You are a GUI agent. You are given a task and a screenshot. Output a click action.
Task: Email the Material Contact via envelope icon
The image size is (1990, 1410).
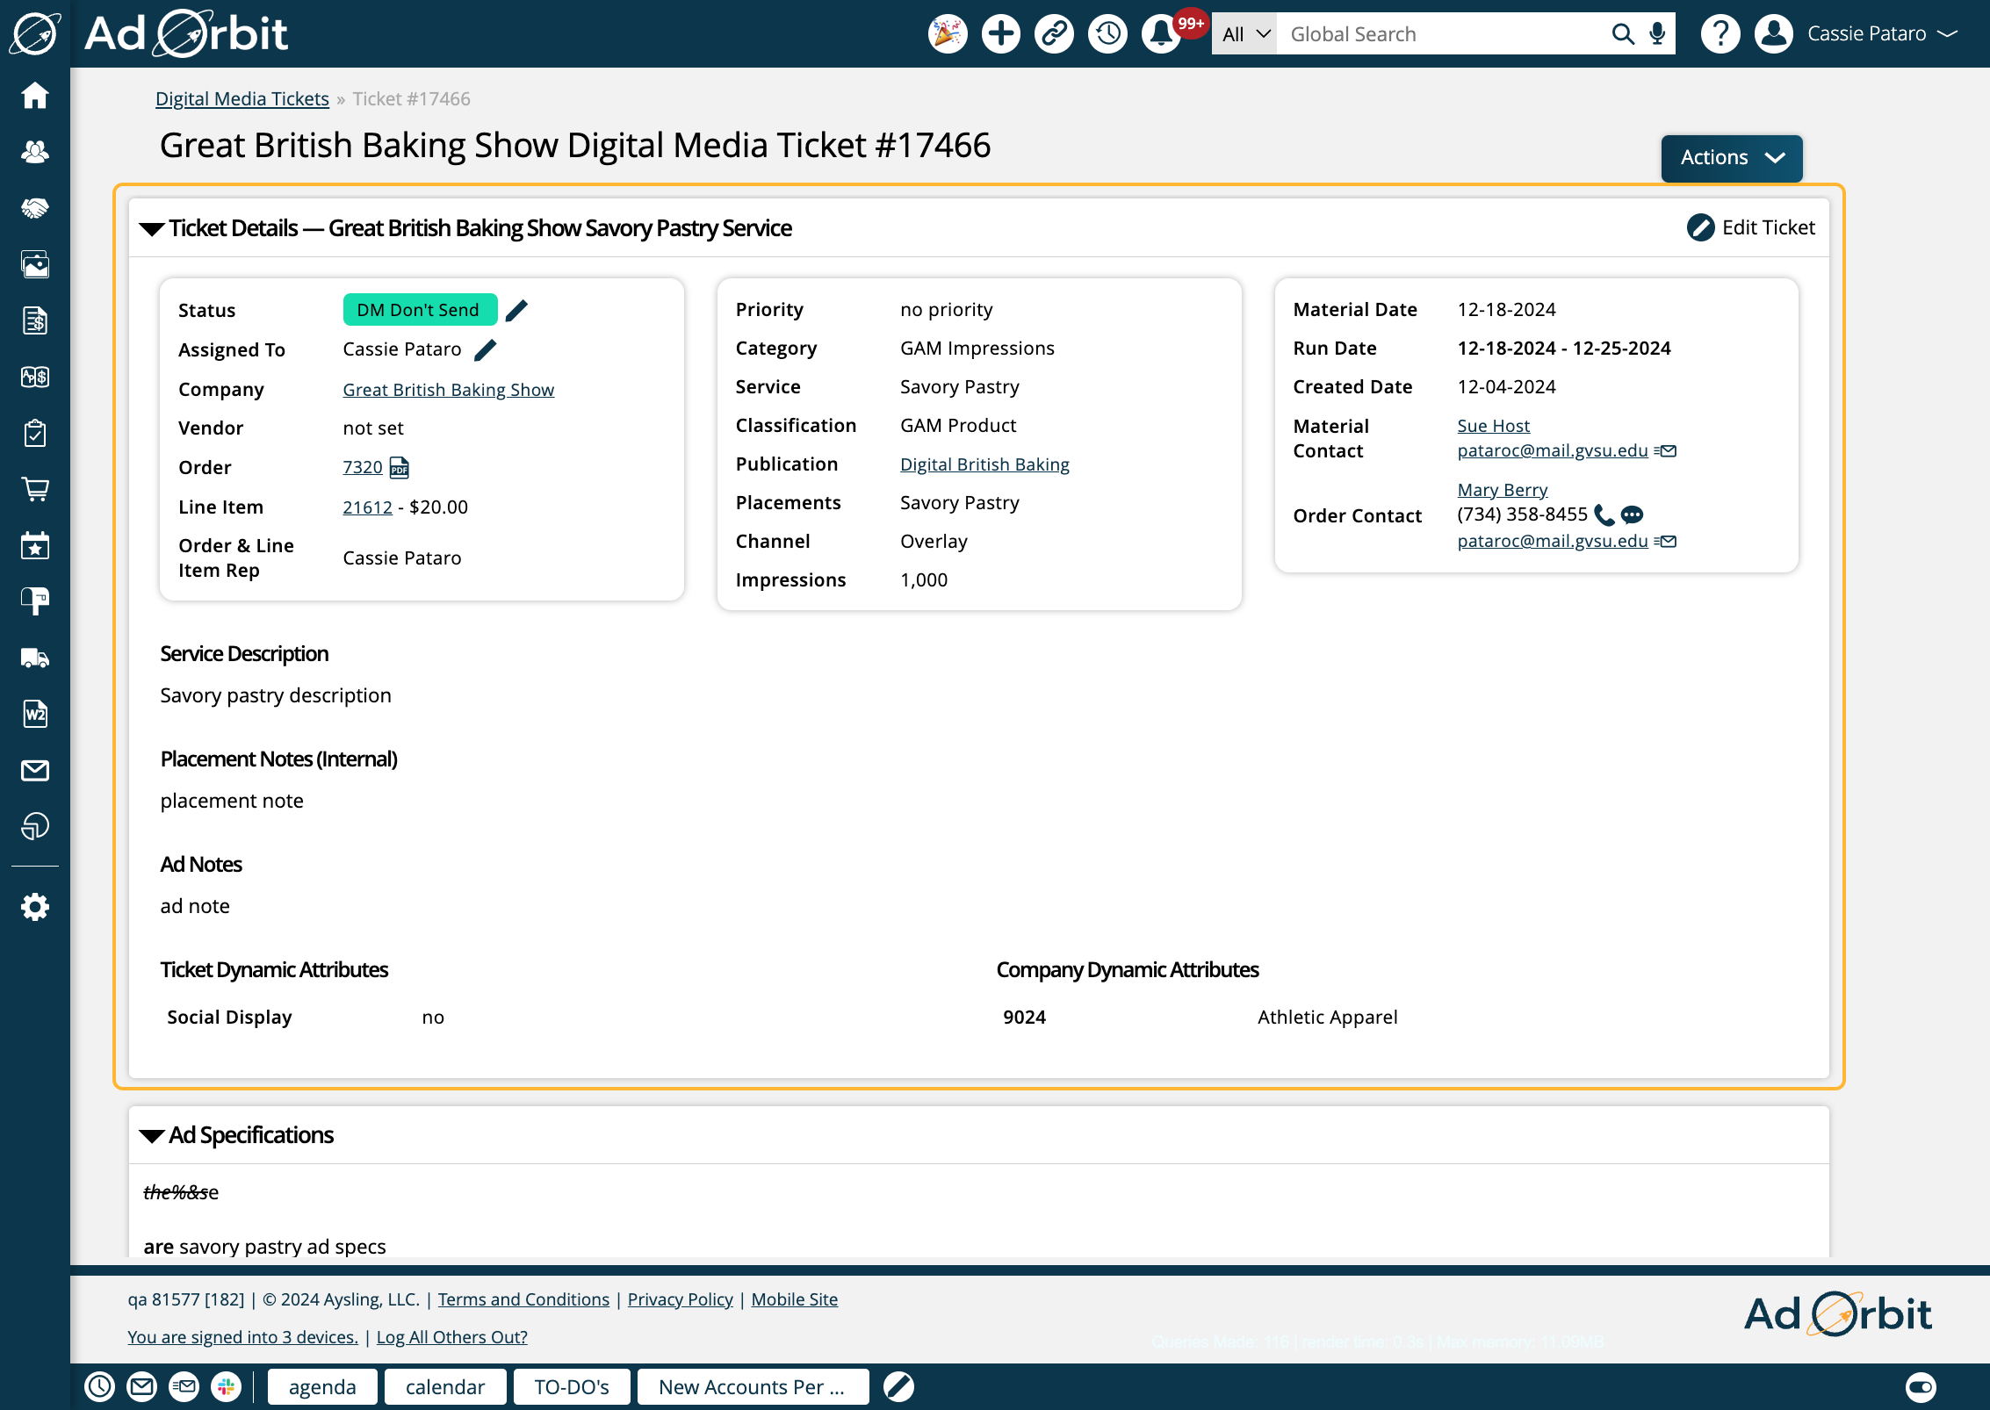pos(1666,451)
